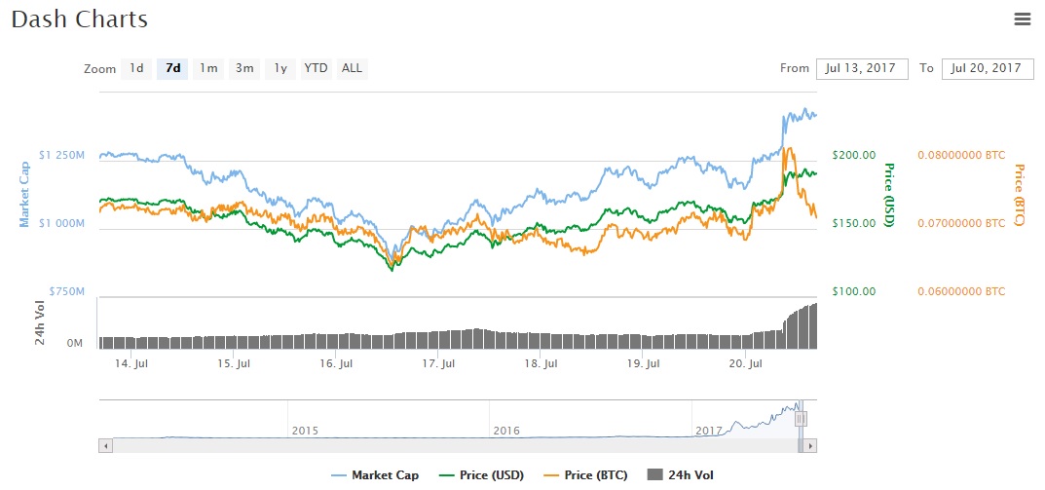1045x490 pixels.
Task: Click the Price (BTC) axis title
Action: 1018,195
